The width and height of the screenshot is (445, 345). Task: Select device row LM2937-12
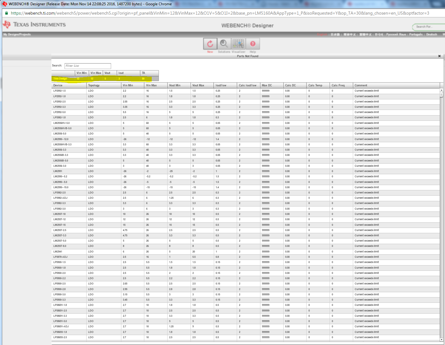(x=245, y=220)
